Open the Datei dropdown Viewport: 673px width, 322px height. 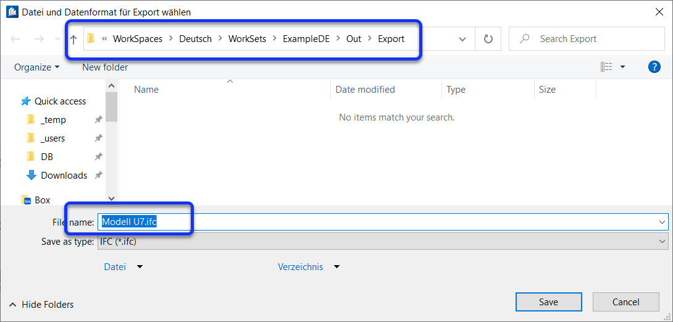coord(123,267)
